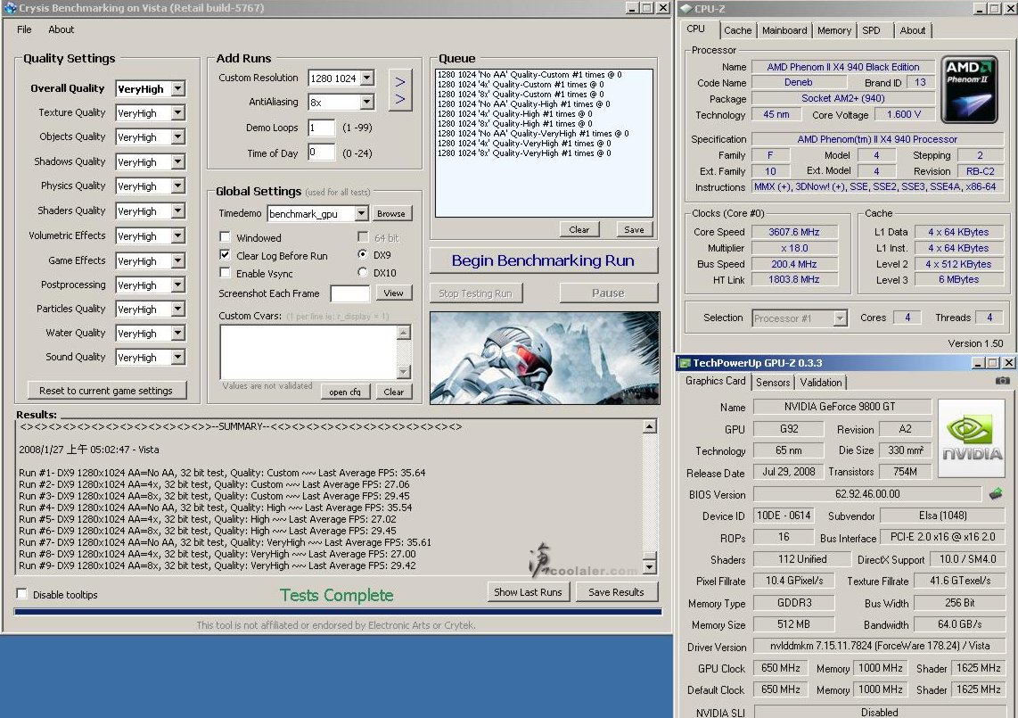The width and height of the screenshot is (1018, 718).
Task: Open the Sound Quality dropdown
Action: click(x=178, y=357)
